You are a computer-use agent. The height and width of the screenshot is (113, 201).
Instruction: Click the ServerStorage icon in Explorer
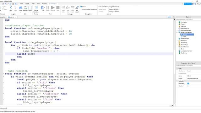coord(179,39)
